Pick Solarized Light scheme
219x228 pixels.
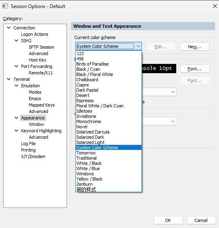pos(108,142)
